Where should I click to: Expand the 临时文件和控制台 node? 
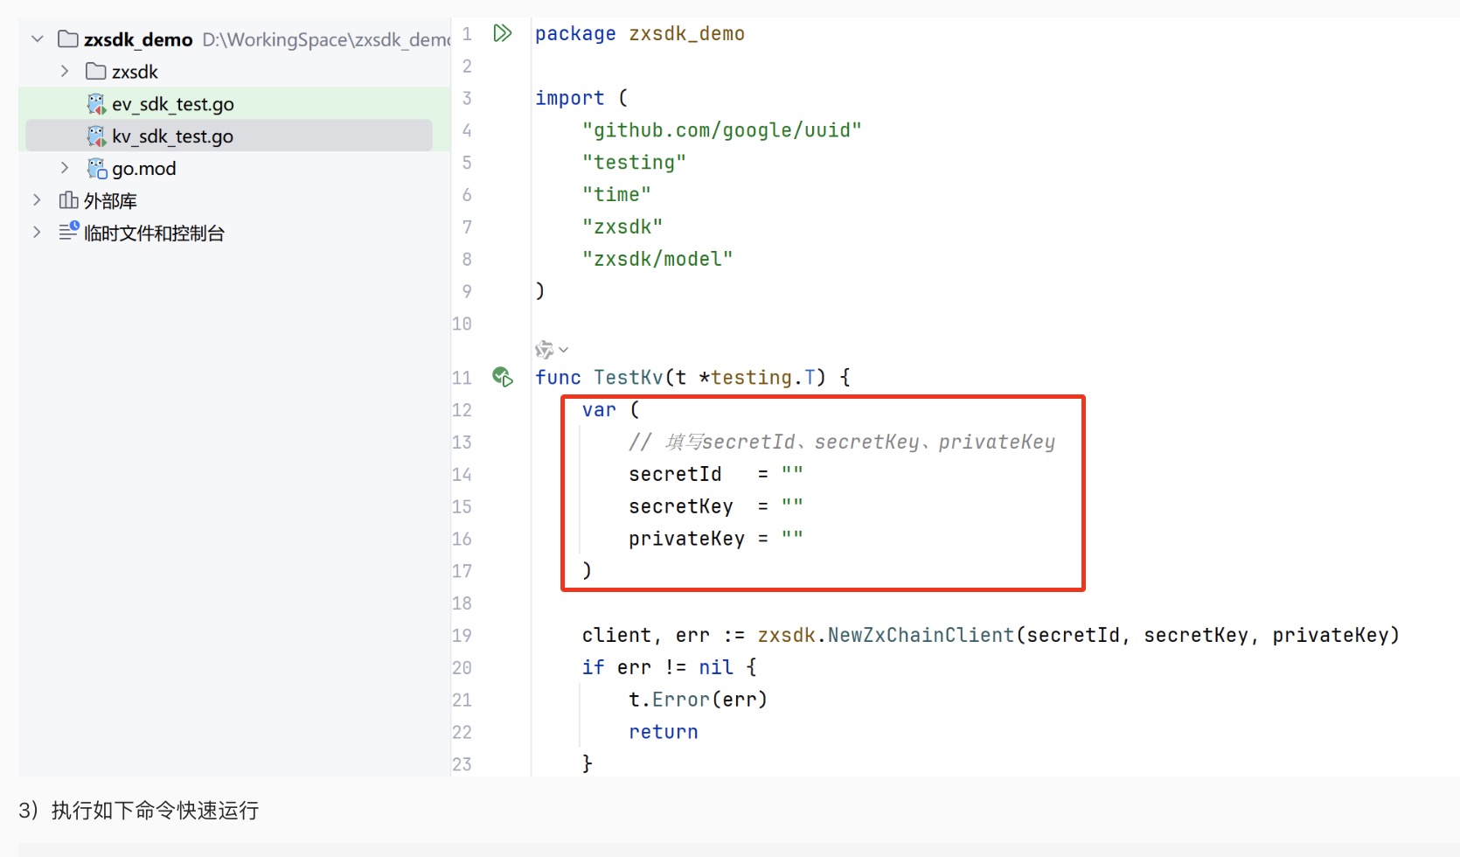pyautogui.click(x=37, y=233)
